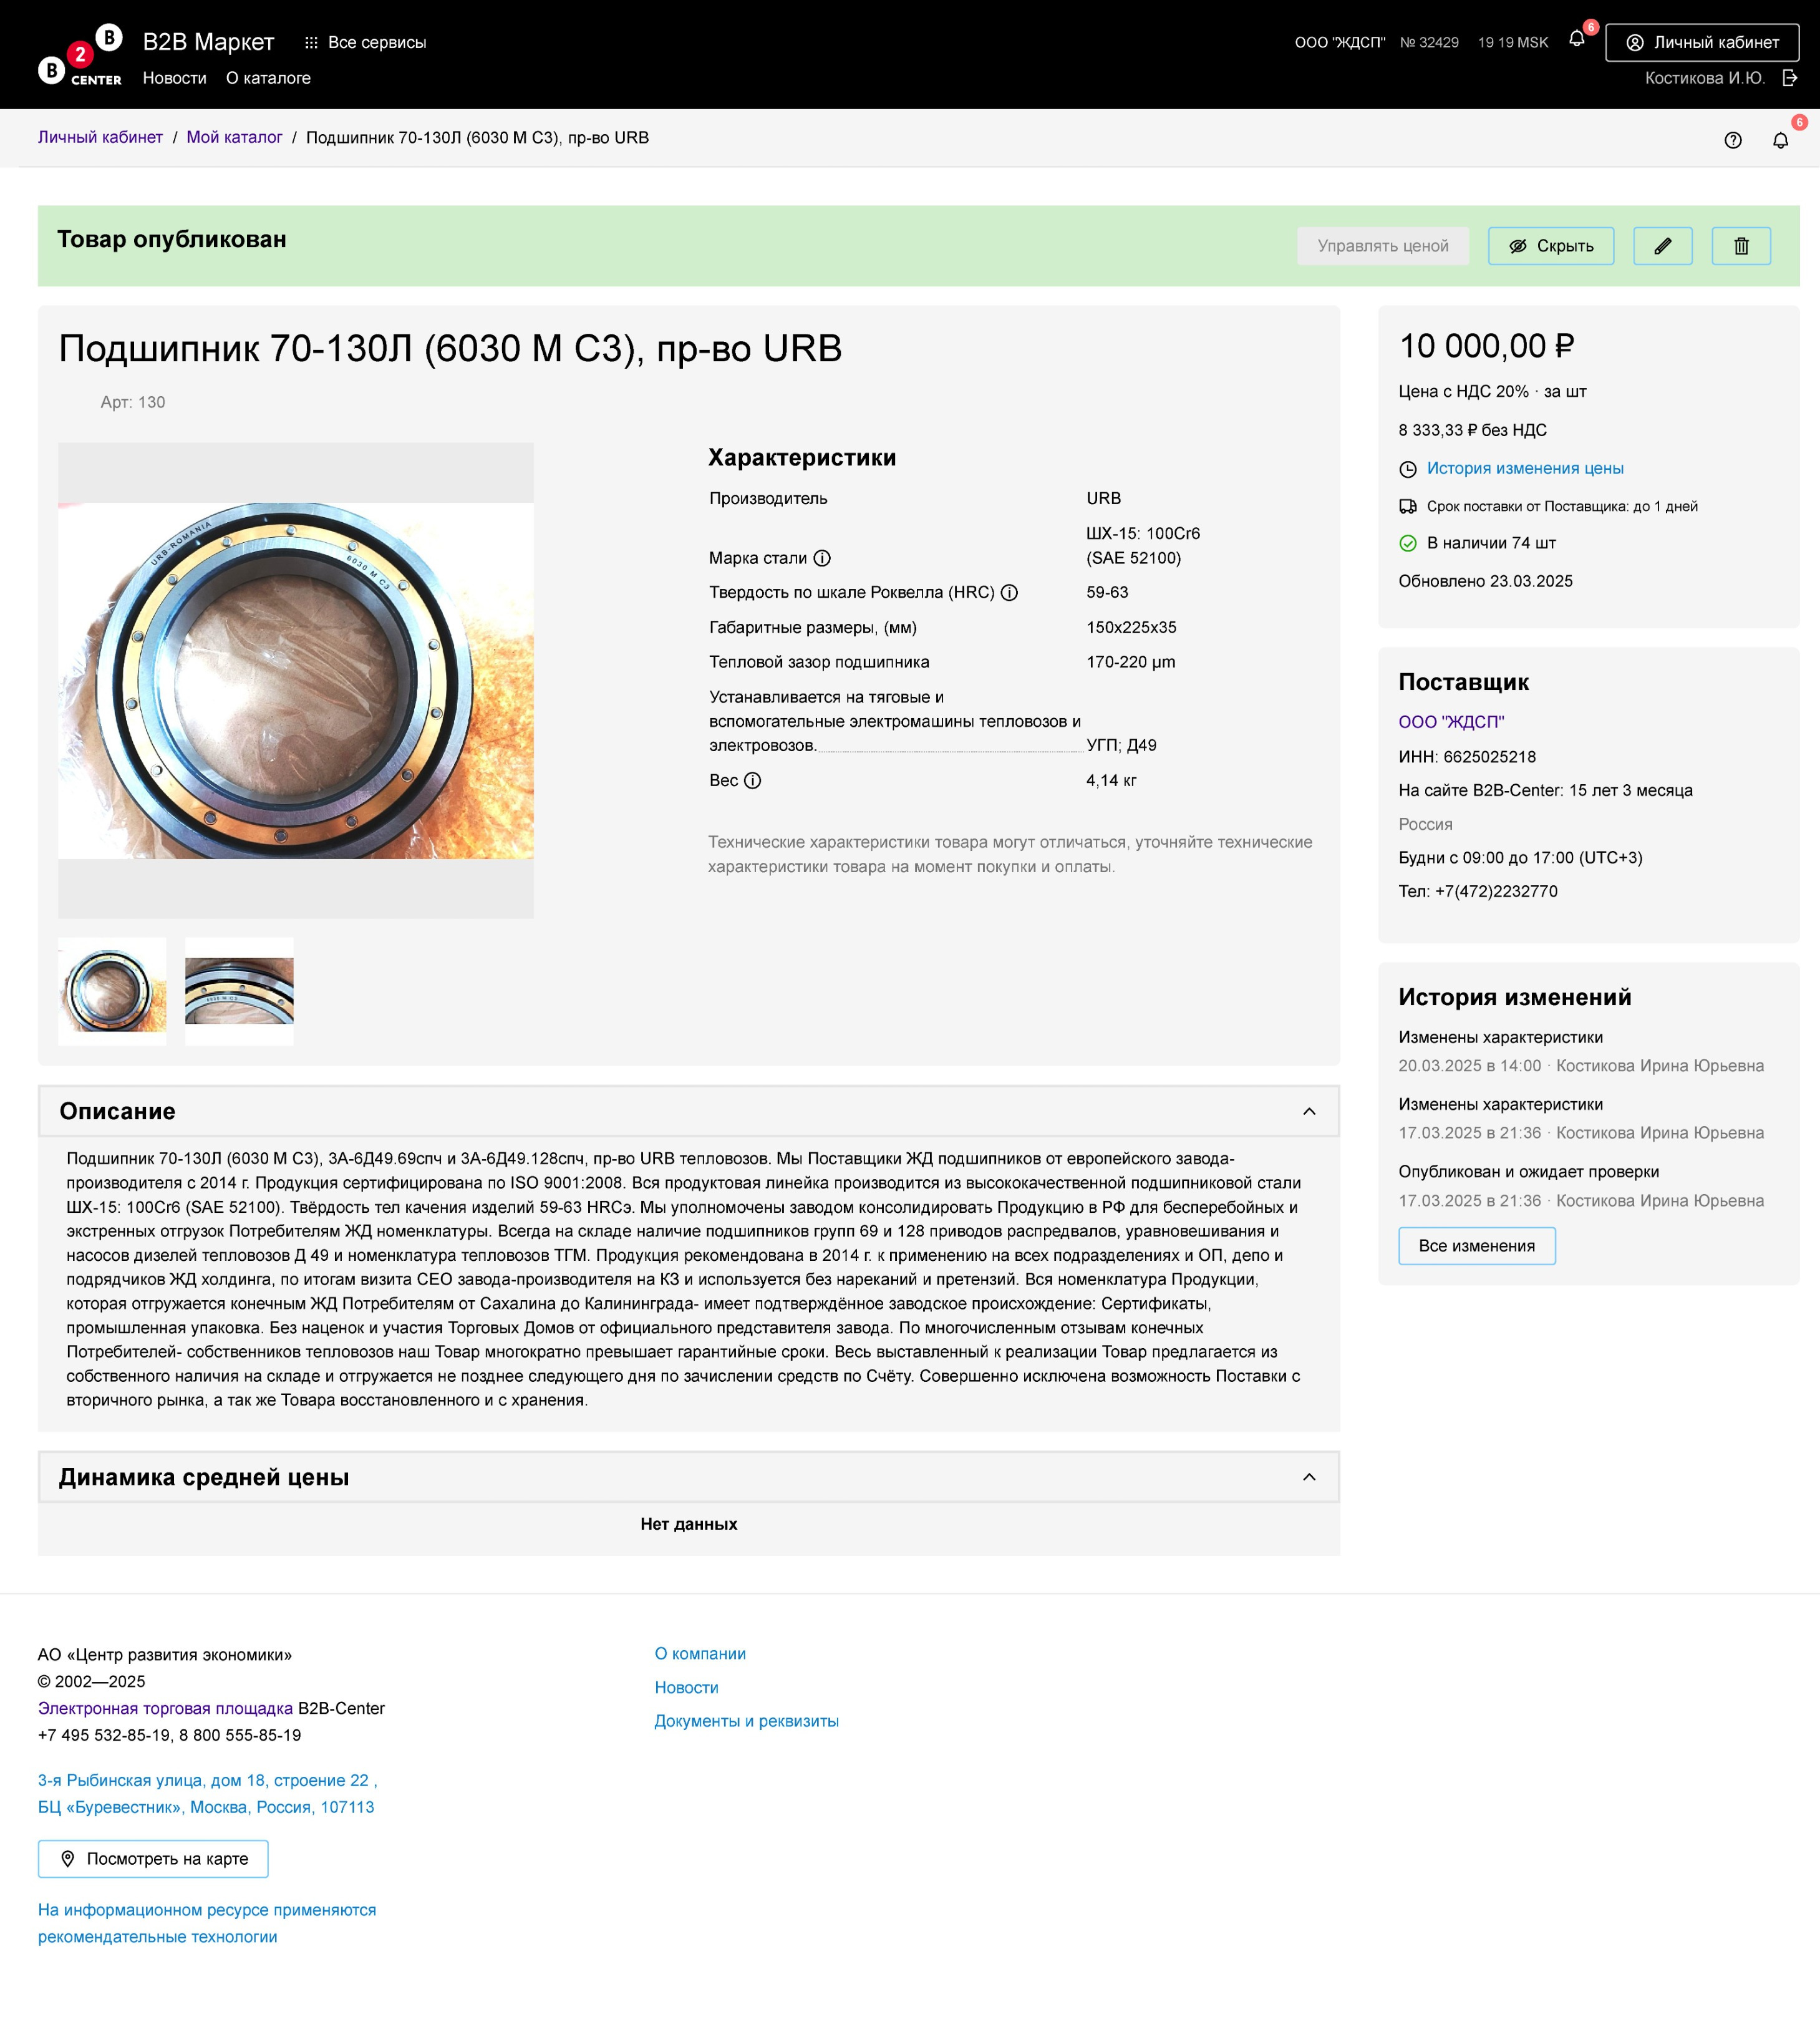Image resolution: width=1820 pixels, height=2017 pixels.
Task: Click the delivery truck icon
Action: pyautogui.click(x=1408, y=506)
